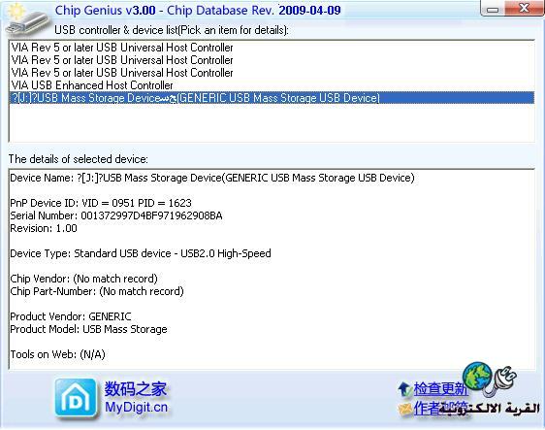Click the PnP Device ID VID PID line
The image size is (545, 430).
(x=101, y=203)
